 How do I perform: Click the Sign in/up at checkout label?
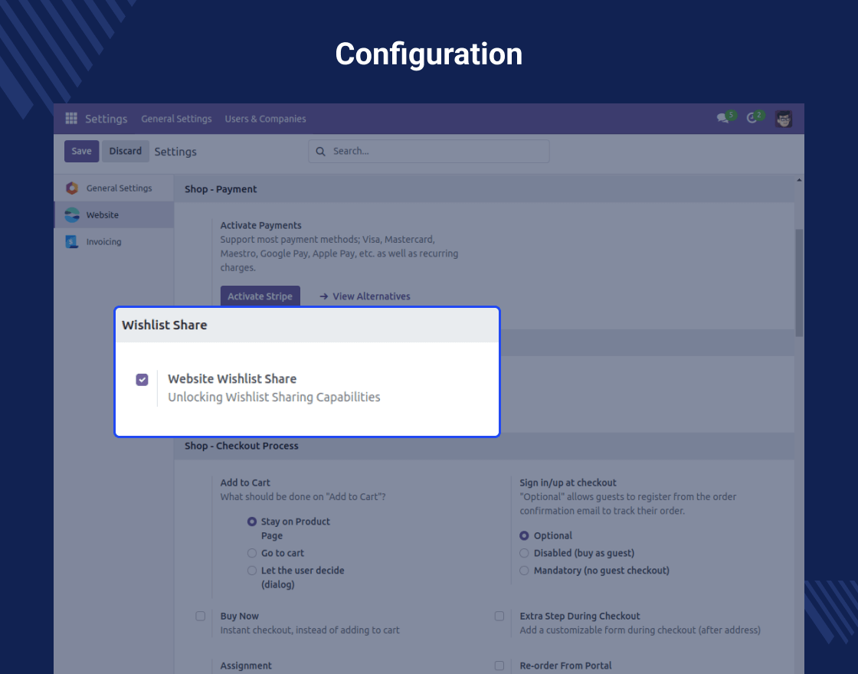(568, 483)
